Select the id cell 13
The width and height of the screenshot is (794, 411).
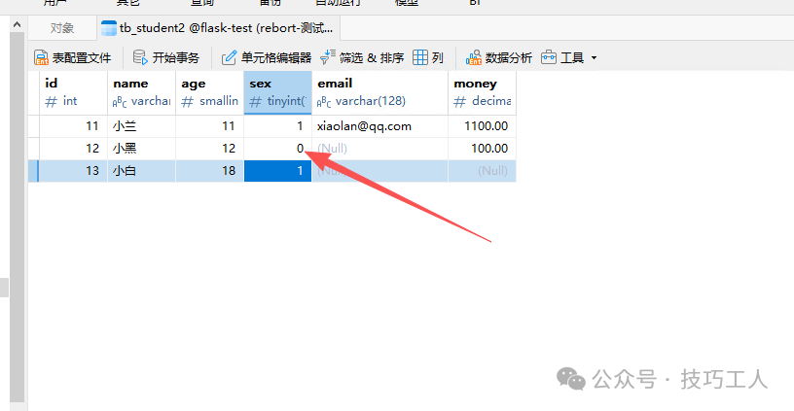73,171
